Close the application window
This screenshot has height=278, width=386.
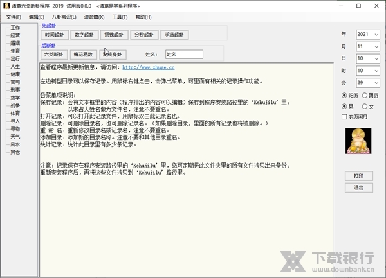click(376, 6)
